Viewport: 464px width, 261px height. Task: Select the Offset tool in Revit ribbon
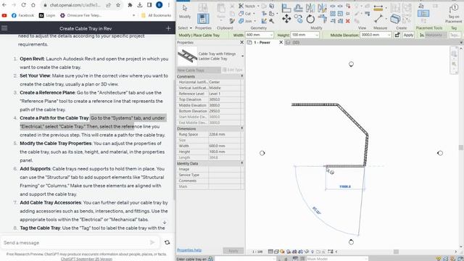298,9
